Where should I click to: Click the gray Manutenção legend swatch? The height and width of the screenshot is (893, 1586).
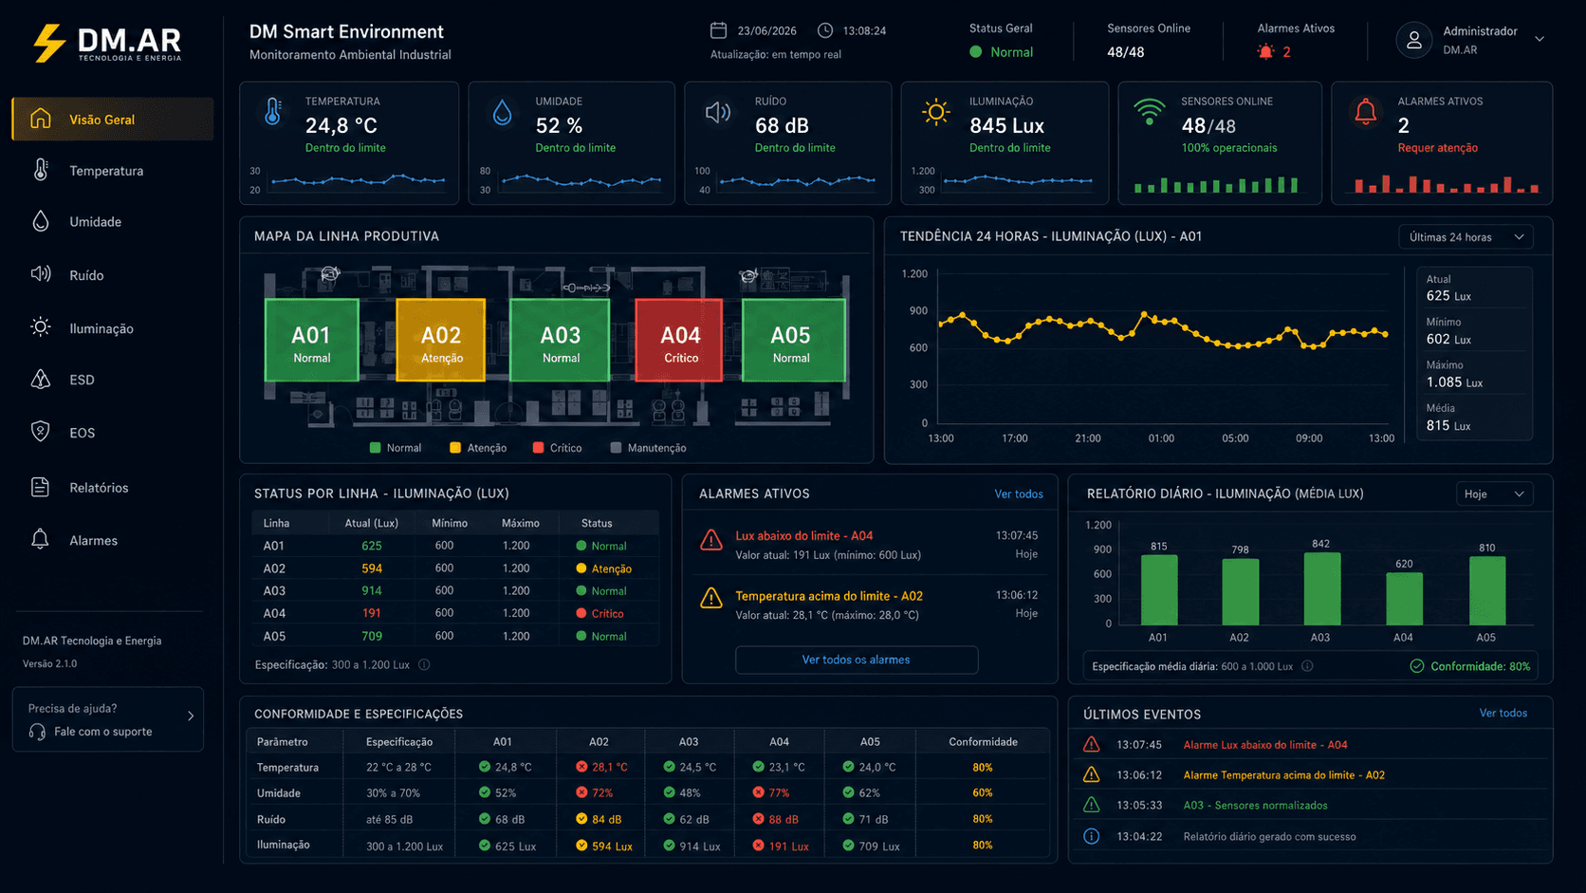[616, 448]
